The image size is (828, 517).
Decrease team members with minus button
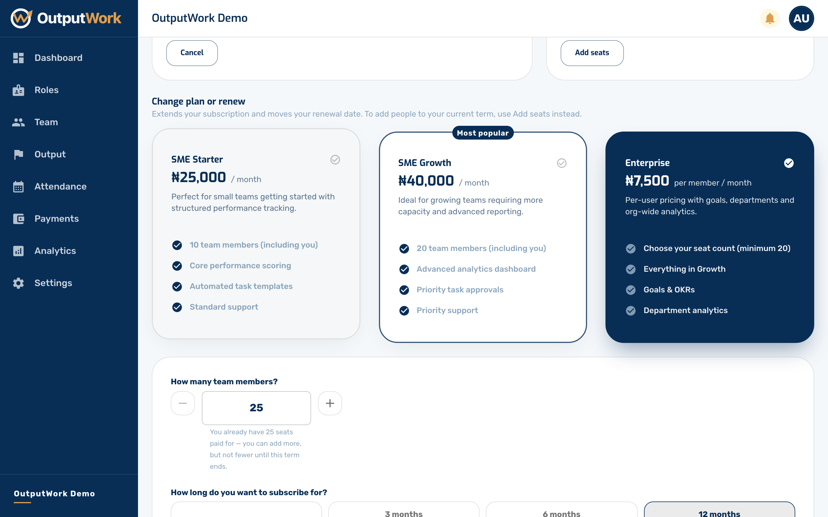point(183,403)
